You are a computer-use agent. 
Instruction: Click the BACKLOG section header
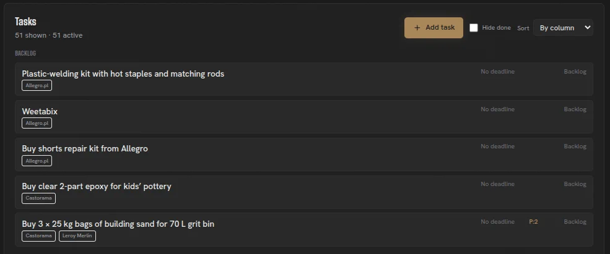point(25,53)
